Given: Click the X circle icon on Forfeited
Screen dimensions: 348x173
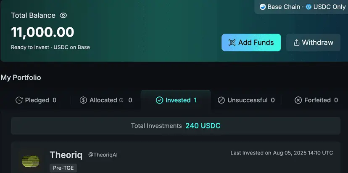Looking at the screenshot, I should [298, 100].
